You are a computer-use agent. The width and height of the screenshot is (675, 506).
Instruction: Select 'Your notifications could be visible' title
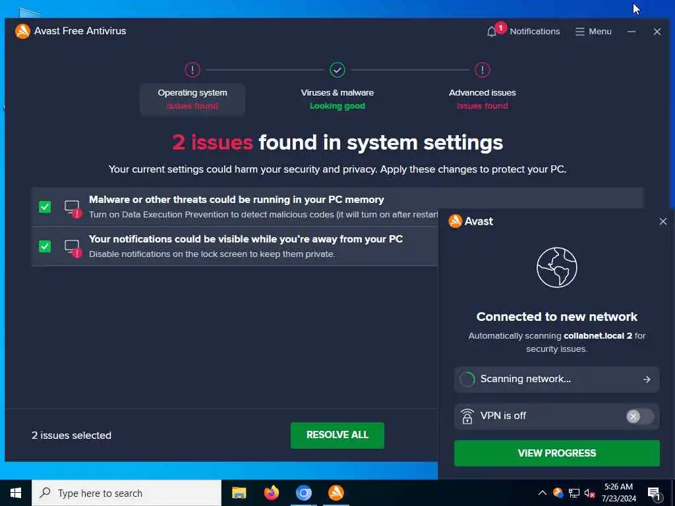point(246,239)
